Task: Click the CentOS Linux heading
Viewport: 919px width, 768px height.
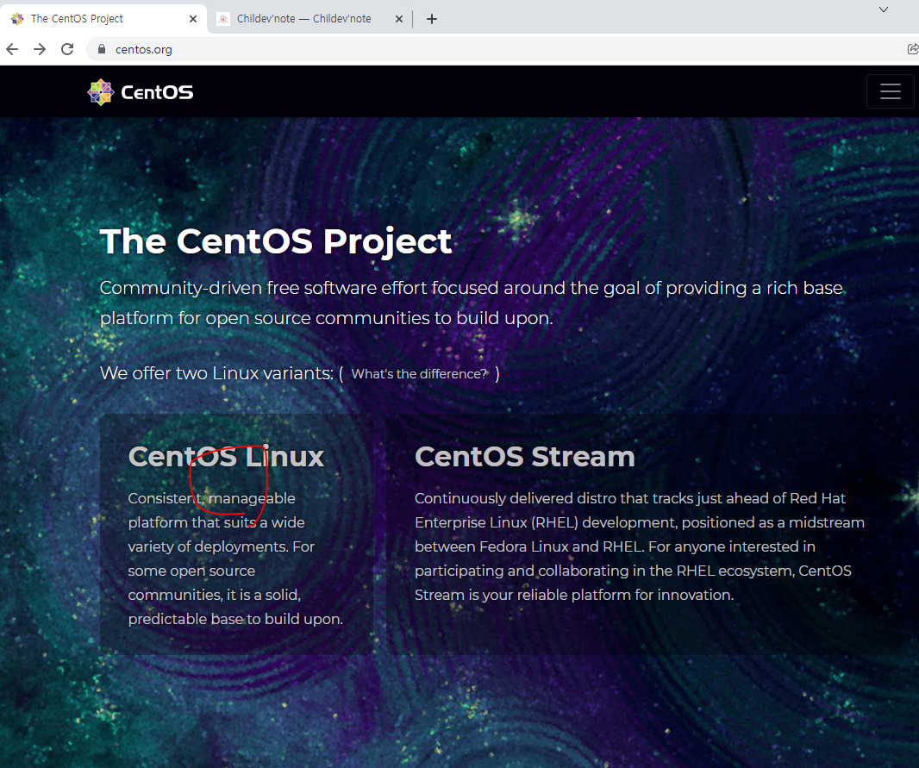Action: tap(226, 456)
